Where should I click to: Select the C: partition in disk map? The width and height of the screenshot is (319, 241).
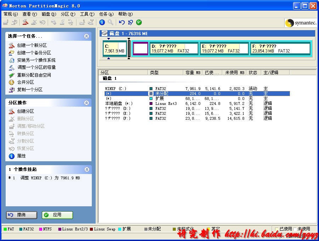coord(115,49)
